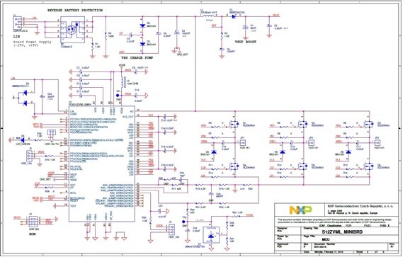
Task: Select the blue test point near VDDA
Action: (x=118, y=96)
